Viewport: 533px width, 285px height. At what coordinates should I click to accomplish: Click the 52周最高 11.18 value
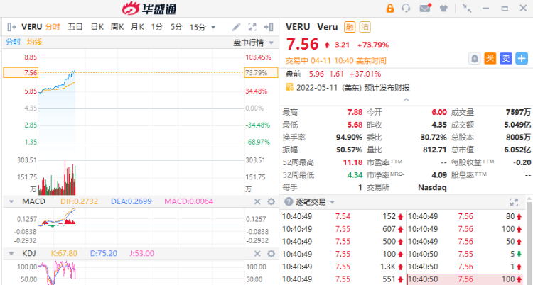352,162
